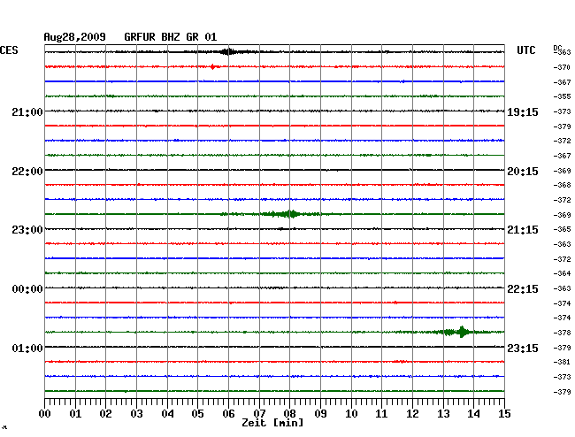Click the "06" minute tick label
The width and height of the screenshot is (575, 437).
(x=228, y=413)
